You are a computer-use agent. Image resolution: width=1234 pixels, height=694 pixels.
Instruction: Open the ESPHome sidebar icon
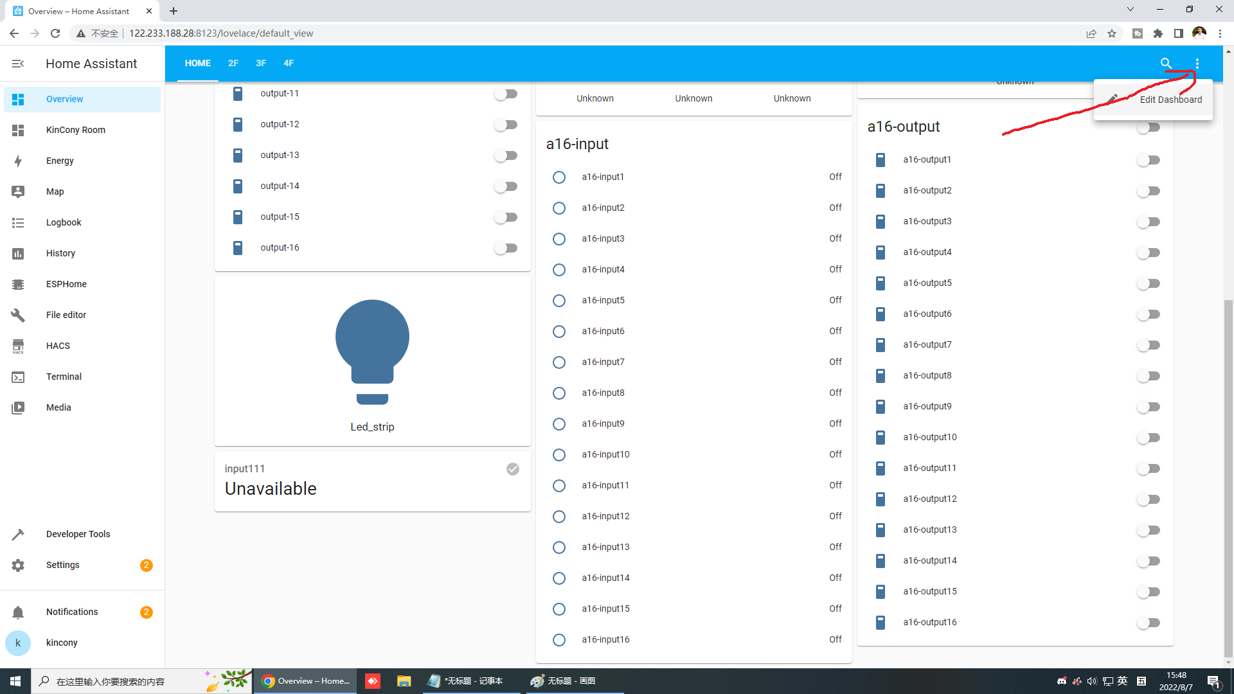(18, 284)
